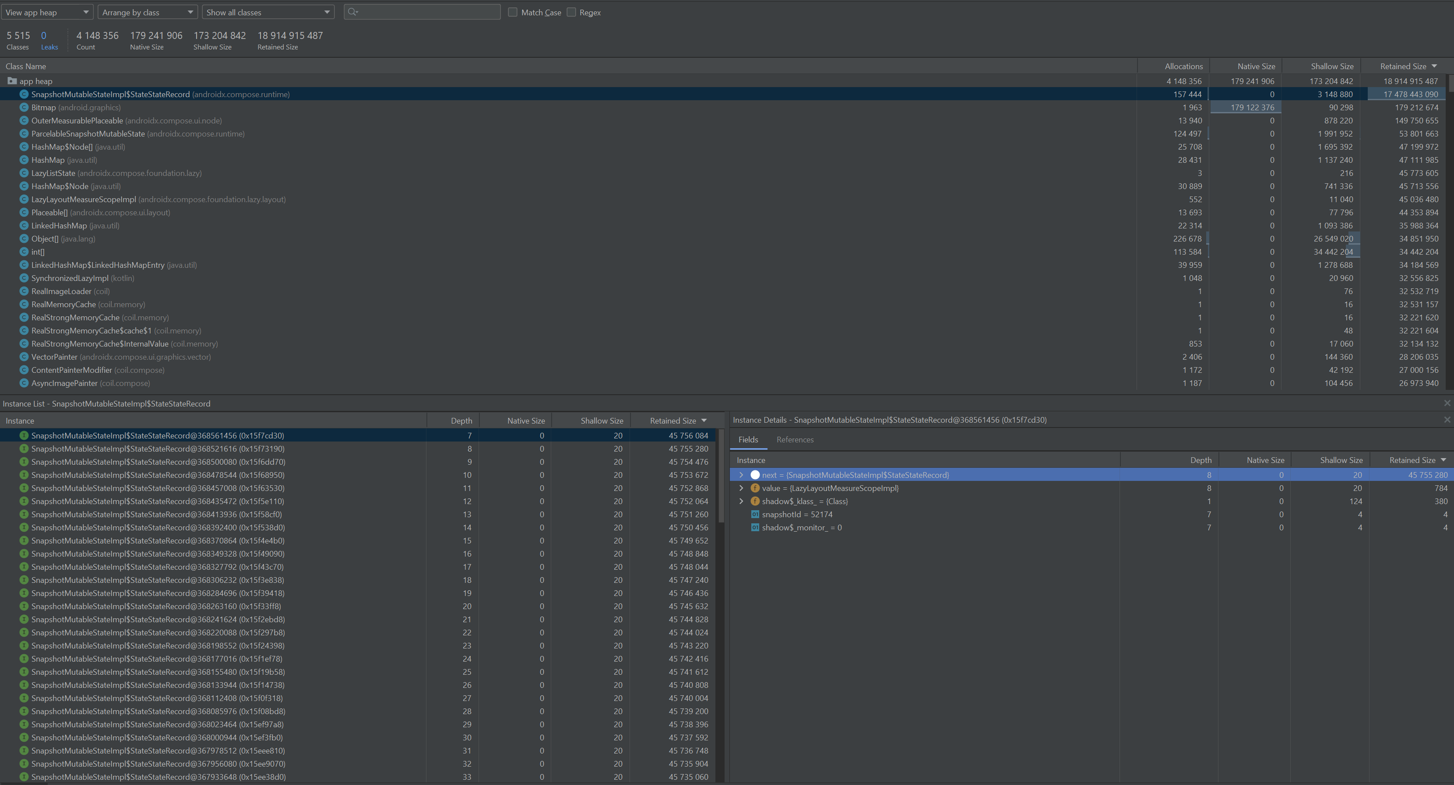
Task: Click the snapshotId field type icon
Action: (x=755, y=514)
